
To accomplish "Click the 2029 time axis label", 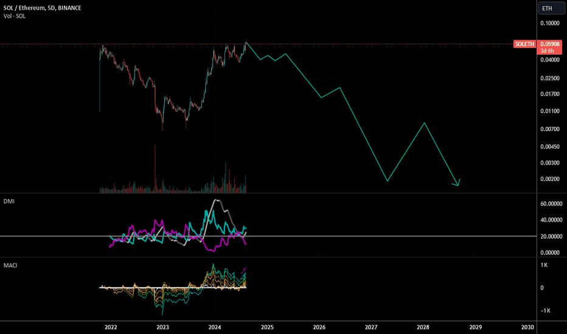I will (476, 327).
